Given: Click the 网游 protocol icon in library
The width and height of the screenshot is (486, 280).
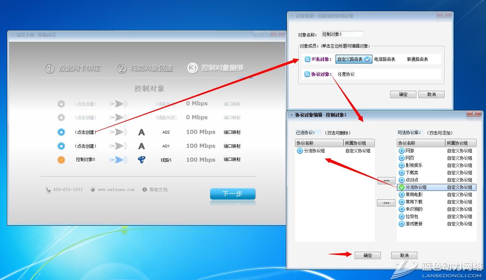Looking at the screenshot, I should coord(402,151).
